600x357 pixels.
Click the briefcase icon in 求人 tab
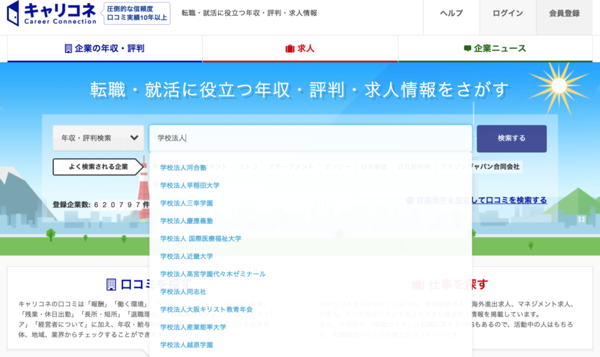pos(290,49)
